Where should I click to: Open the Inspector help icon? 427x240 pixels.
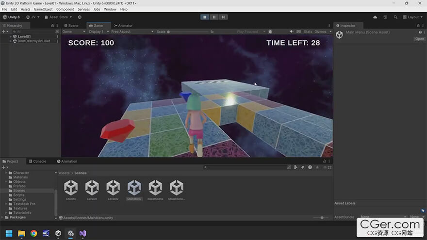420,32
